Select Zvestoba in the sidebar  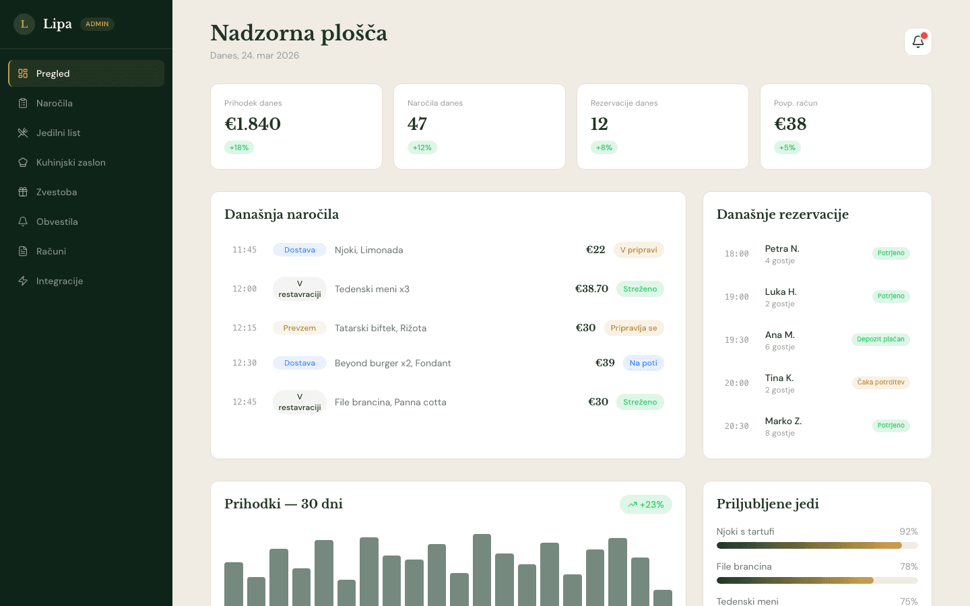tap(86, 192)
